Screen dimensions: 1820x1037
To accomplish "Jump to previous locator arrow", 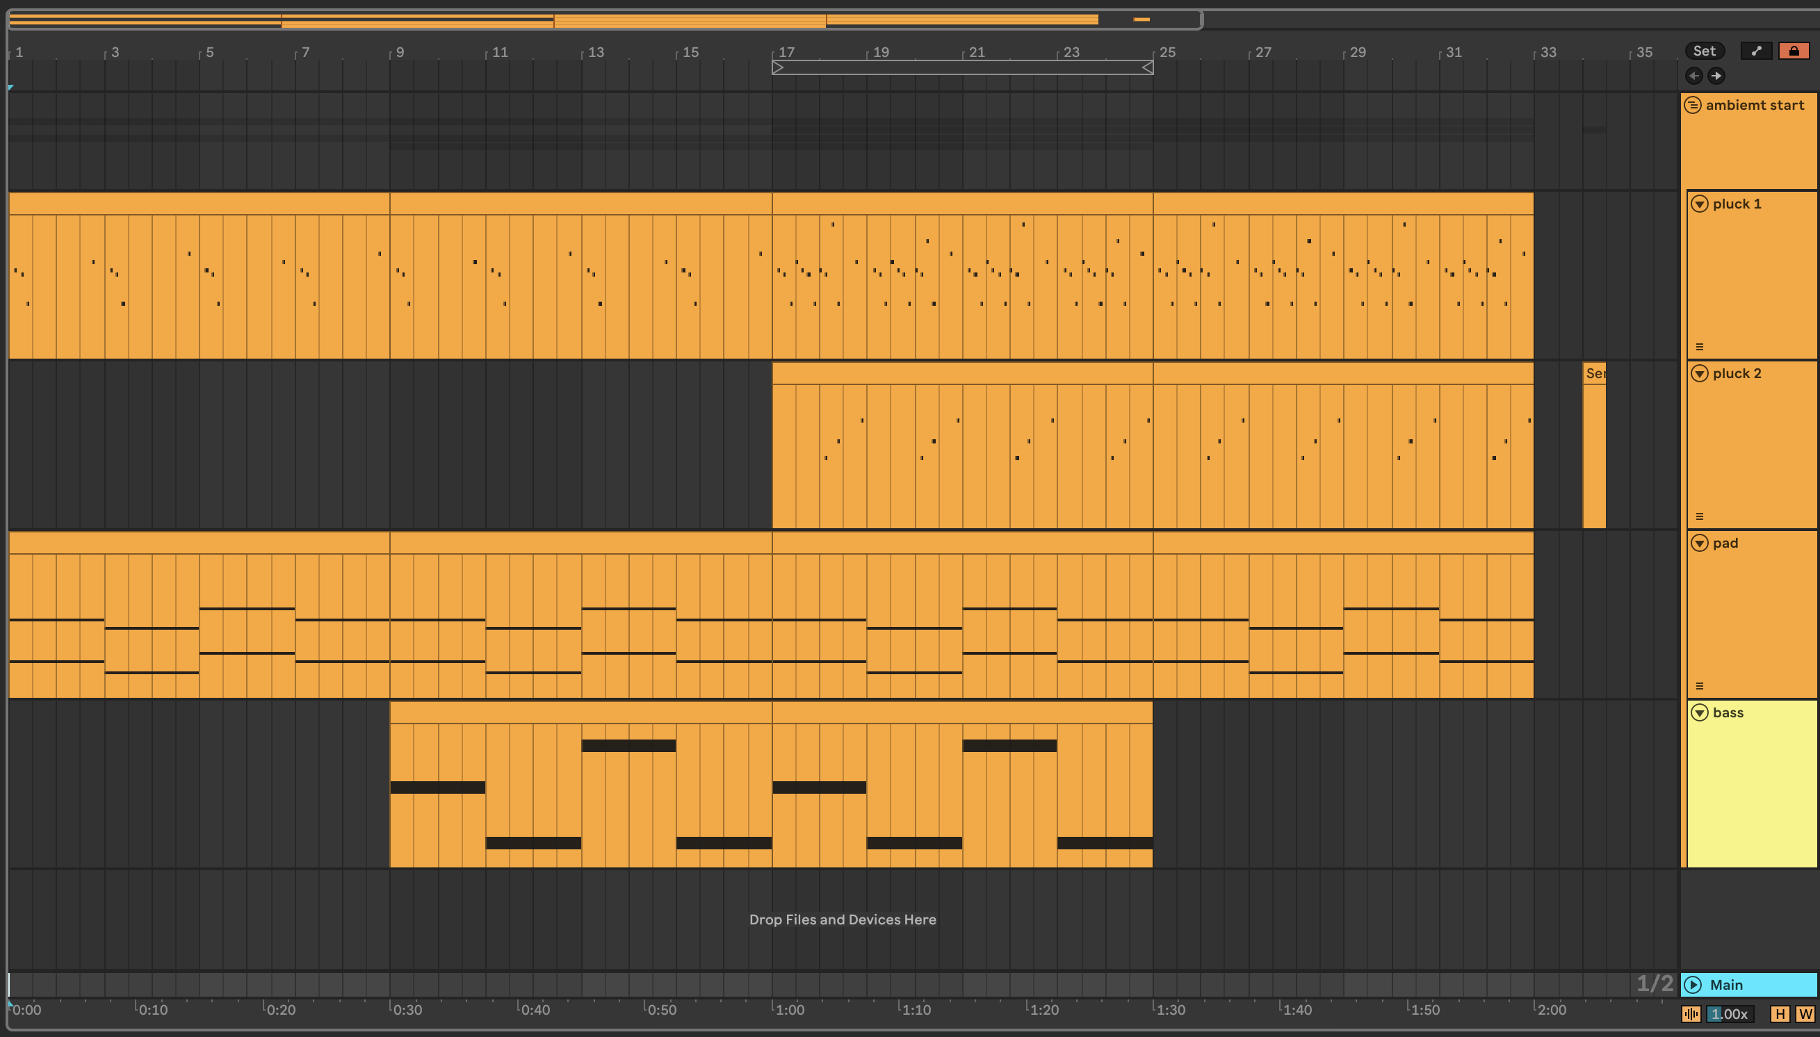I will pos(1694,76).
